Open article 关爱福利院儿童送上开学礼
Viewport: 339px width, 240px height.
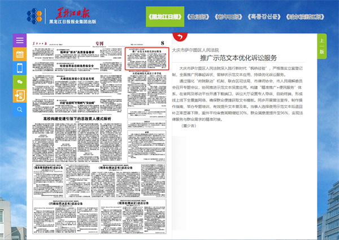click(x=147, y=73)
